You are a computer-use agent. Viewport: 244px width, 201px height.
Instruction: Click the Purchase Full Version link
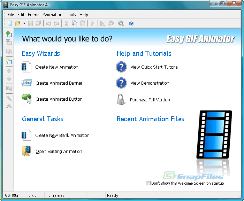click(x=150, y=100)
